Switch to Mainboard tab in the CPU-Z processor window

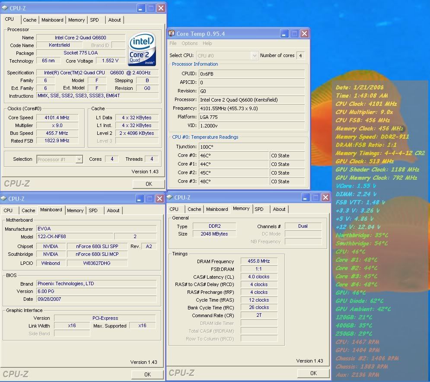pyautogui.click(x=52, y=20)
